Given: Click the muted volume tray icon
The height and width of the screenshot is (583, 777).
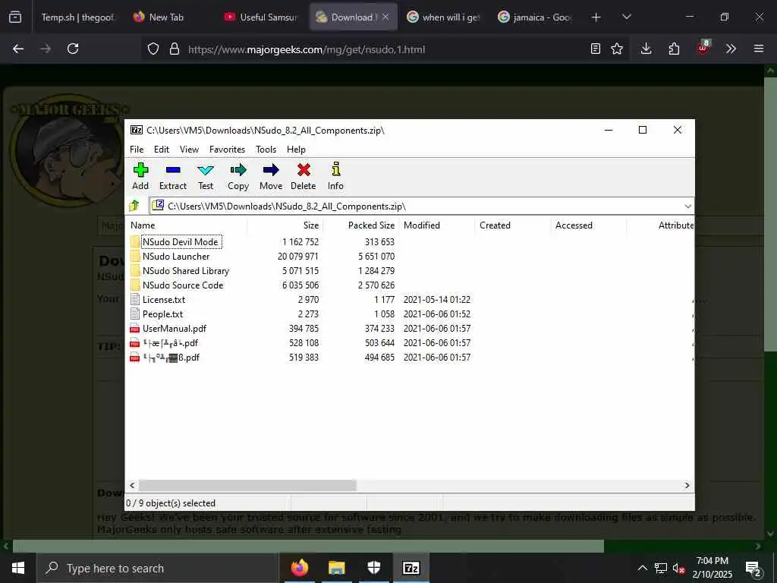Looking at the screenshot, I should [678, 568].
